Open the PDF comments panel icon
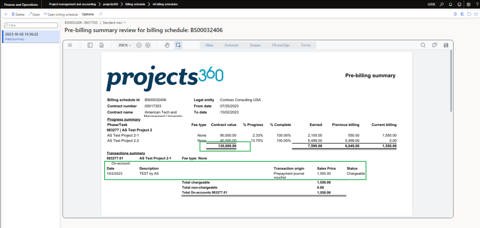The width and height of the screenshot is (480, 228). [434, 45]
